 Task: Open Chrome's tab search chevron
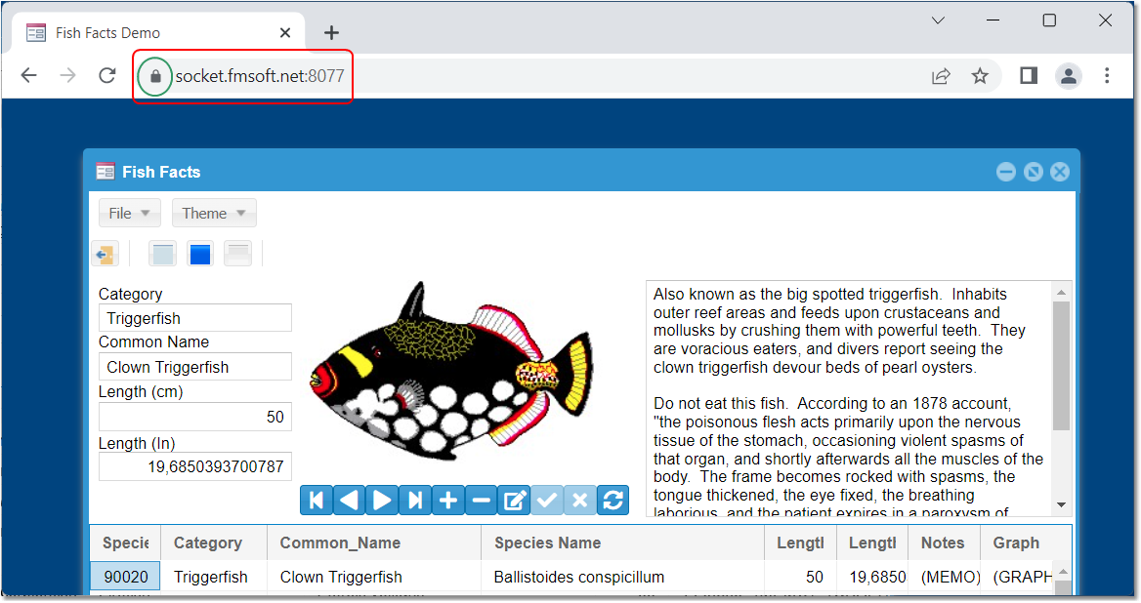938,20
